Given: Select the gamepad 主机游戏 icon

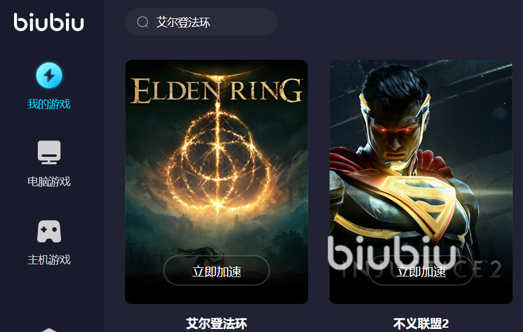Looking at the screenshot, I should 49,231.
